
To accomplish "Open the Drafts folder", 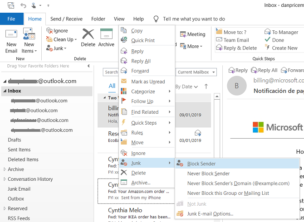I will click(x=15, y=140).
